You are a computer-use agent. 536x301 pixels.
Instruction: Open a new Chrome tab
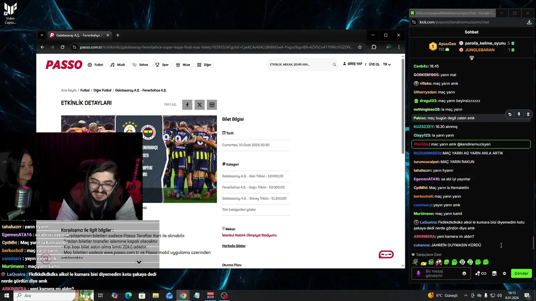click(118, 36)
